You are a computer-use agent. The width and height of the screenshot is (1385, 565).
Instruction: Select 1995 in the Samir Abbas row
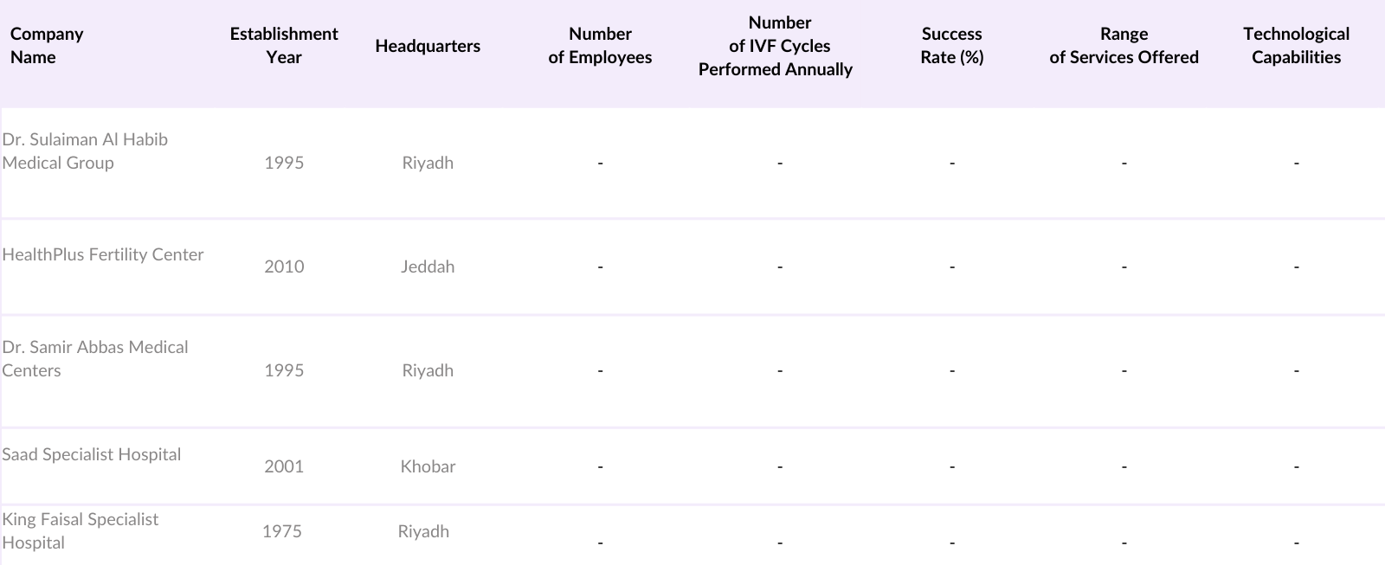284,370
